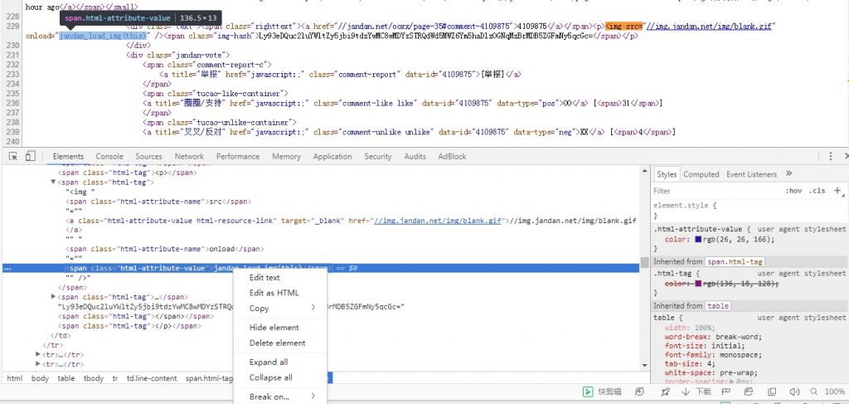
Task: Open the Network tab
Action: coord(189,156)
